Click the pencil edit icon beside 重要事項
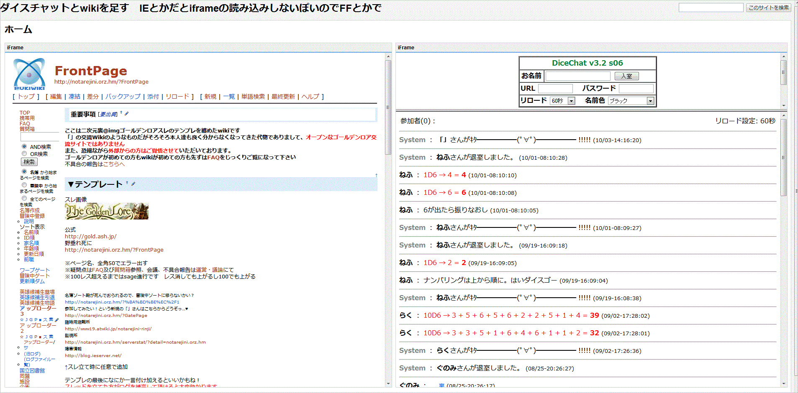Viewport: 798px width, 393px height. (x=127, y=114)
